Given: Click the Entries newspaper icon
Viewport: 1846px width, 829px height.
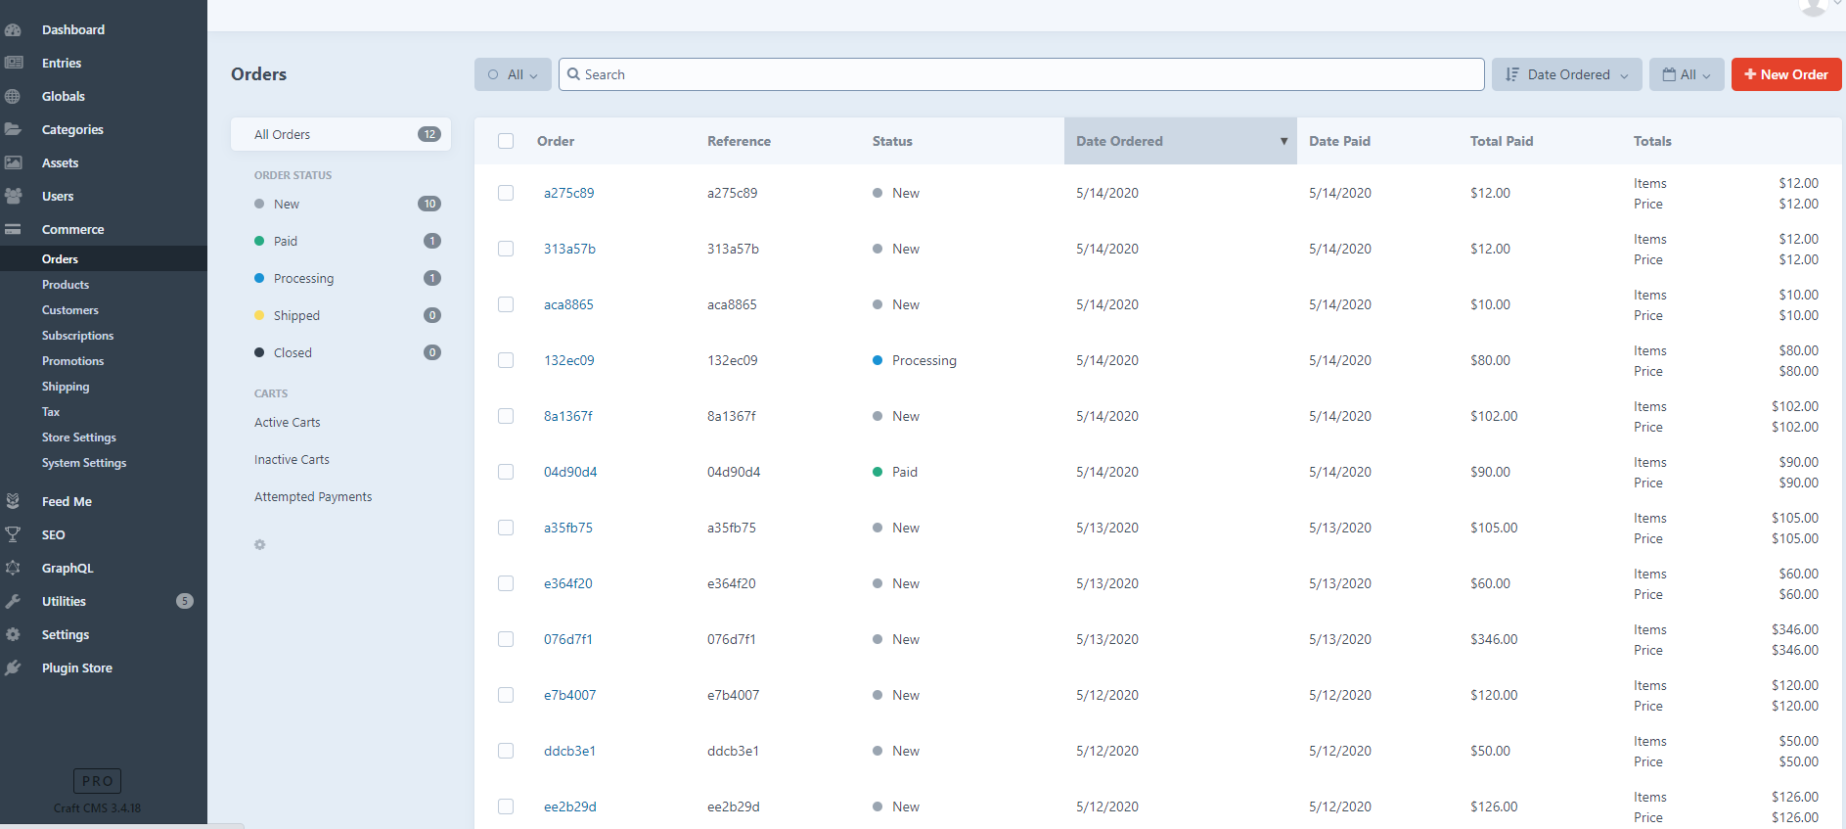Looking at the screenshot, I should coord(13,63).
